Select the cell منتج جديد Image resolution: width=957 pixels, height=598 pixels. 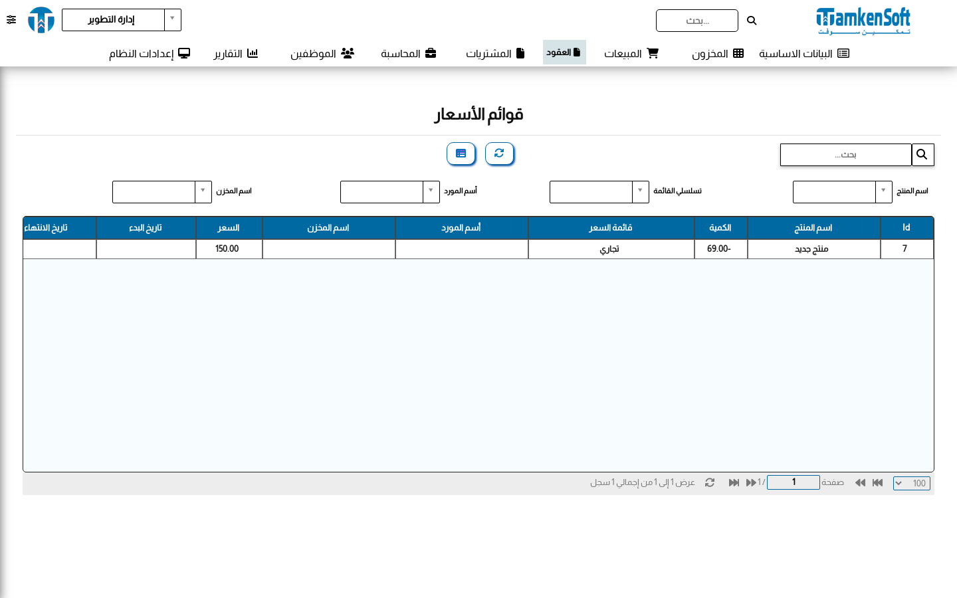coord(813,249)
